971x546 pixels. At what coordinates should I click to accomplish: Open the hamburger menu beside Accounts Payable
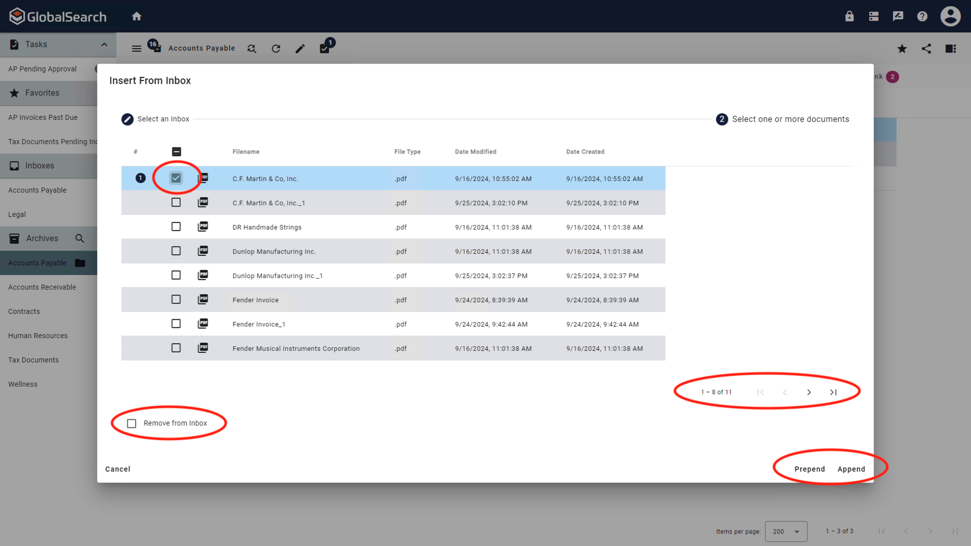[137, 49]
